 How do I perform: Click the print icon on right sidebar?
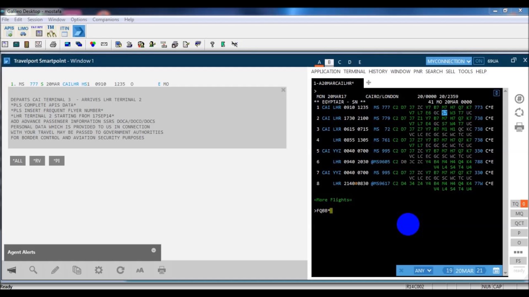519,127
